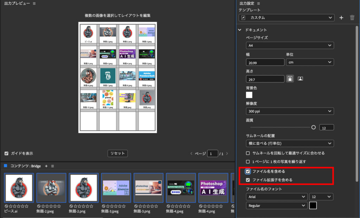Open the 300 ppi resolution dropdown
The width and height of the screenshot is (360, 218).
(290, 111)
